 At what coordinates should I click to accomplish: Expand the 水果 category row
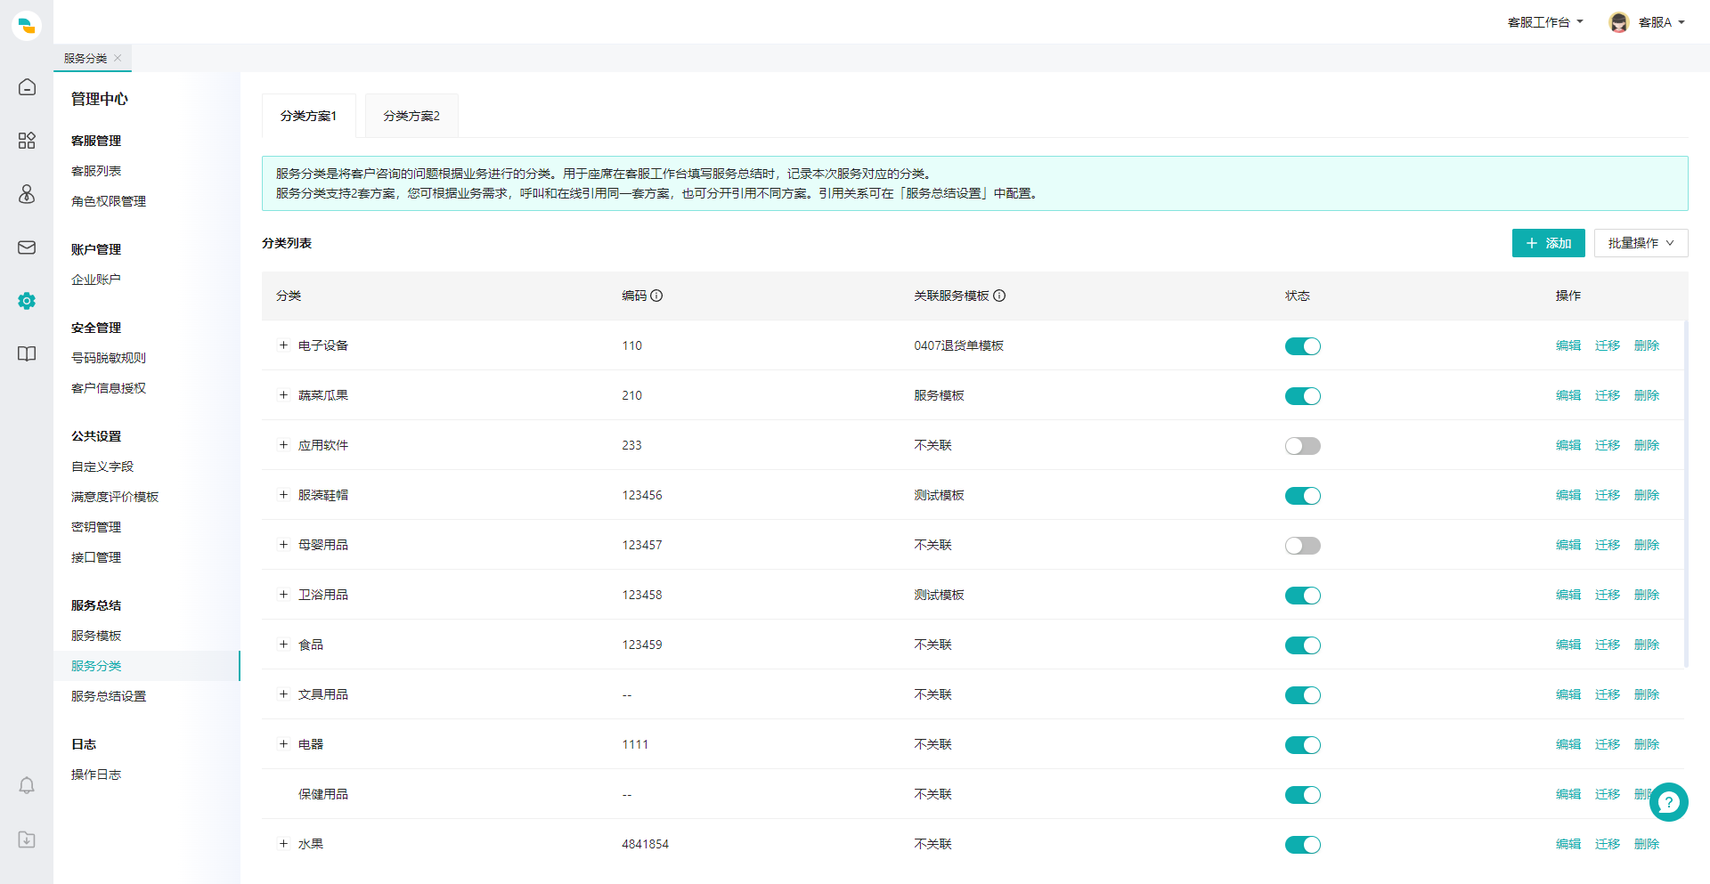pyautogui.click(x=283, y=844)
